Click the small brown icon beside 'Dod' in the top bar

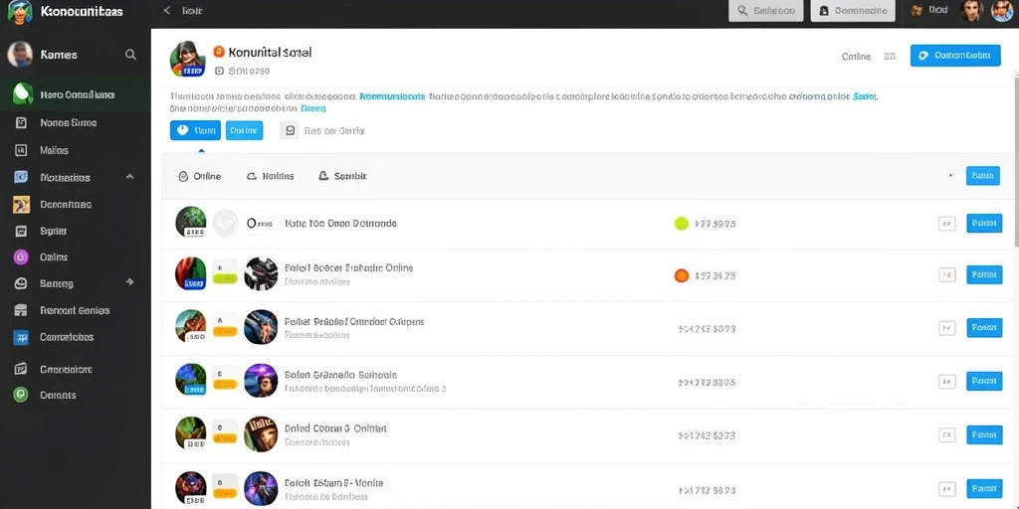tap(917, 10)
